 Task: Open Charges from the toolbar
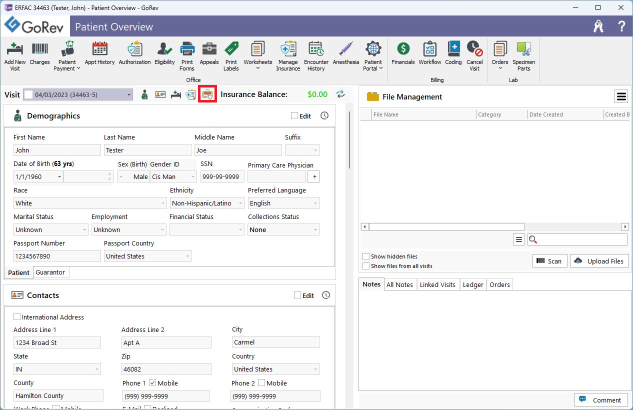pos(40,48)
